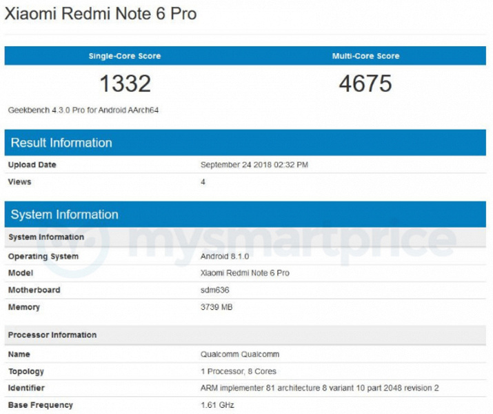The width and height of the screenshot is (493, 414).
Task: Click the Result Information section header
Action: [245, 143]
